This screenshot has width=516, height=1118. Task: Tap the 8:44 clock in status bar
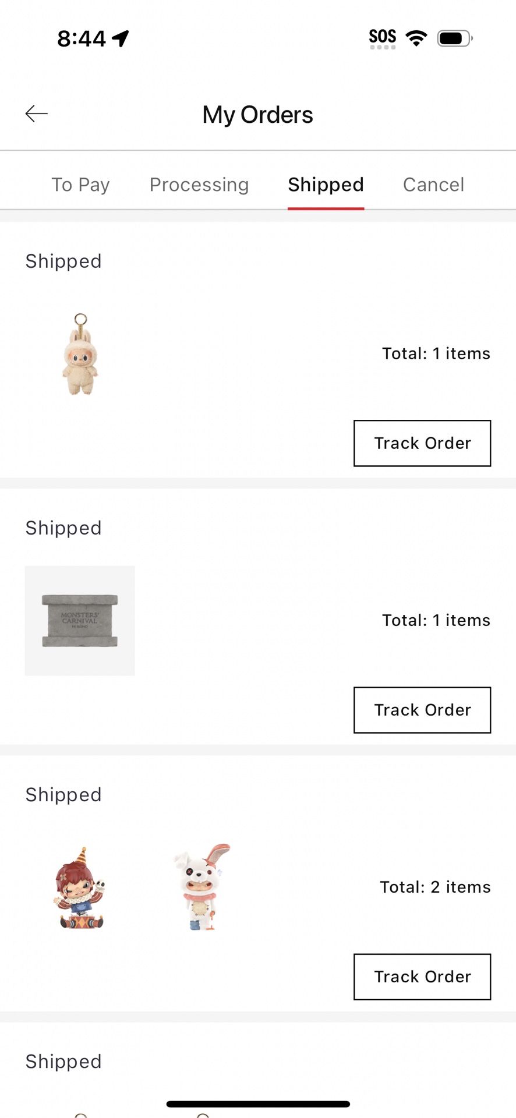click(82, 38)
